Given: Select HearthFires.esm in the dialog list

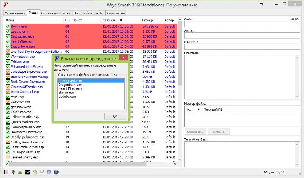Looking at the screenshot, I should 91,88.
